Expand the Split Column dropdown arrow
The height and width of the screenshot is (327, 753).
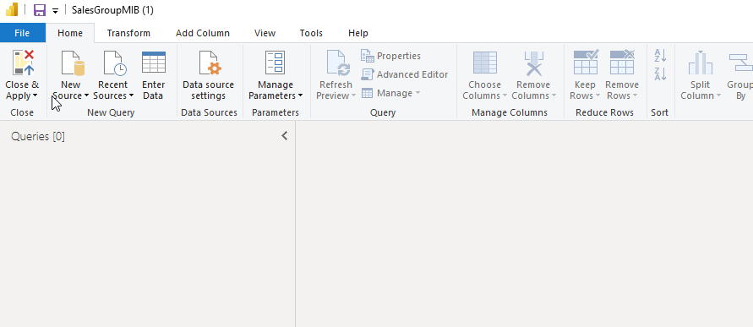point(719,96)
